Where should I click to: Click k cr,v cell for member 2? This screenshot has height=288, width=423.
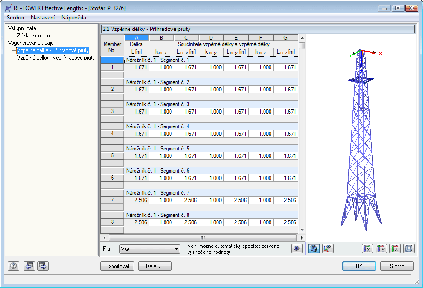162,90
